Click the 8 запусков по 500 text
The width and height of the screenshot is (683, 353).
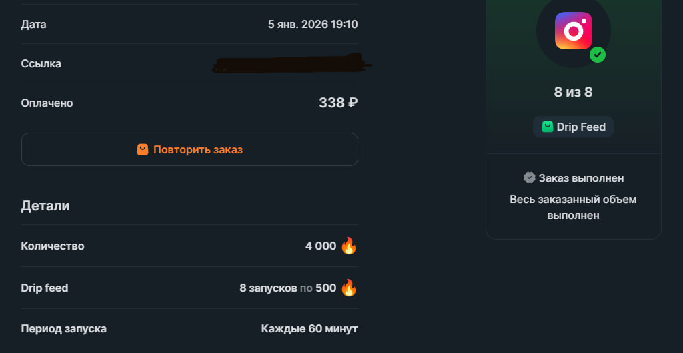pos(287,288)
